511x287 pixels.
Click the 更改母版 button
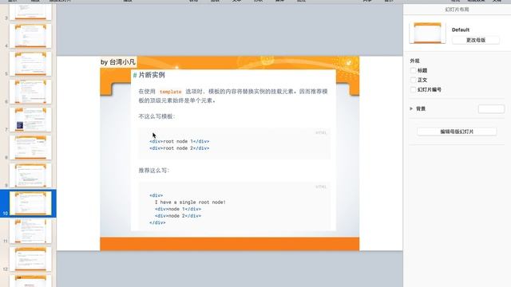tap(476, 40)
